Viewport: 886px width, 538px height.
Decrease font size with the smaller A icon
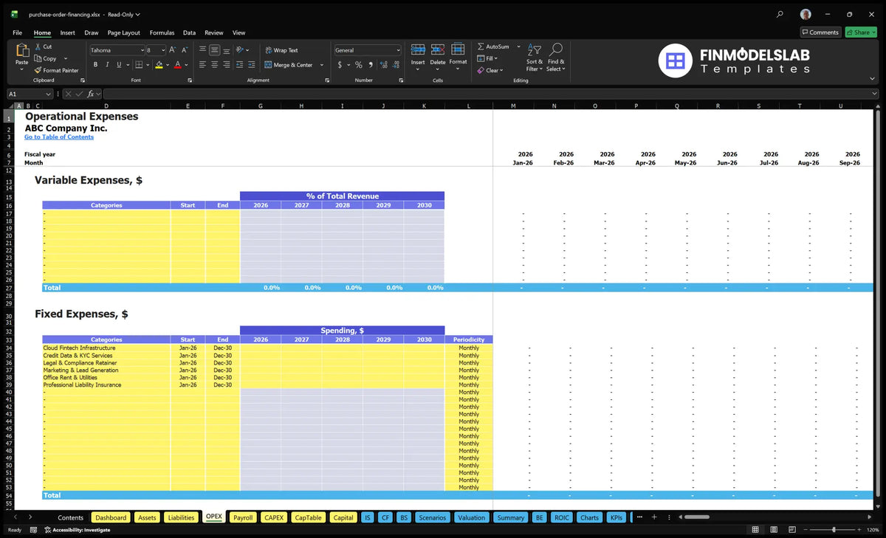184,50
